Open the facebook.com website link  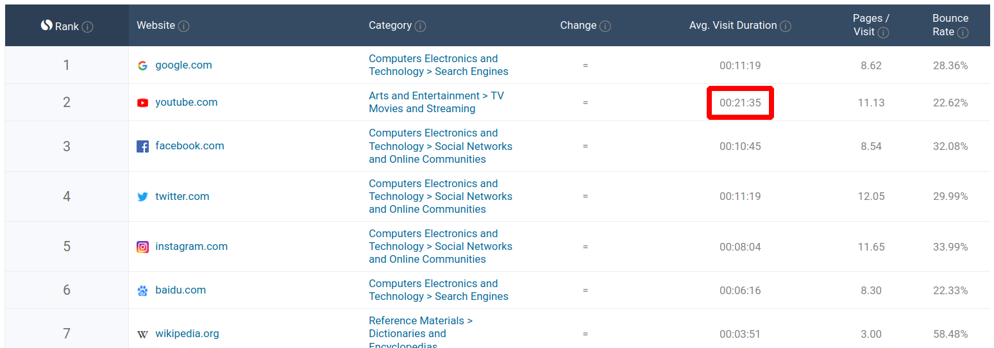pos(190,146)
